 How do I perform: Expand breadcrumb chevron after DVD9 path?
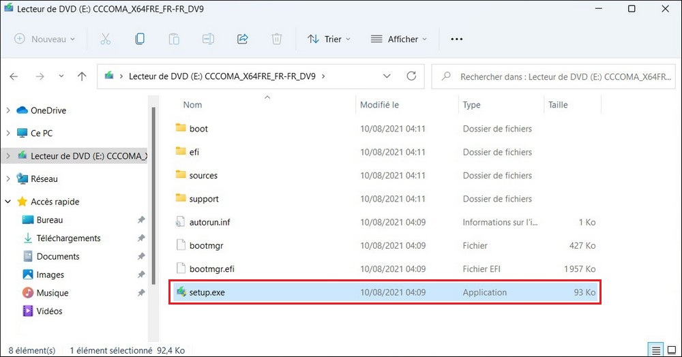[x=323, y=76]
